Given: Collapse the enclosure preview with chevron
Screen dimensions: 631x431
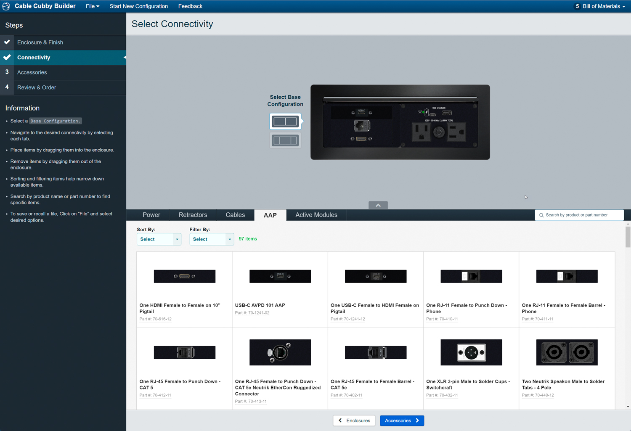Looking at the screenshot, I should point(378,205).
